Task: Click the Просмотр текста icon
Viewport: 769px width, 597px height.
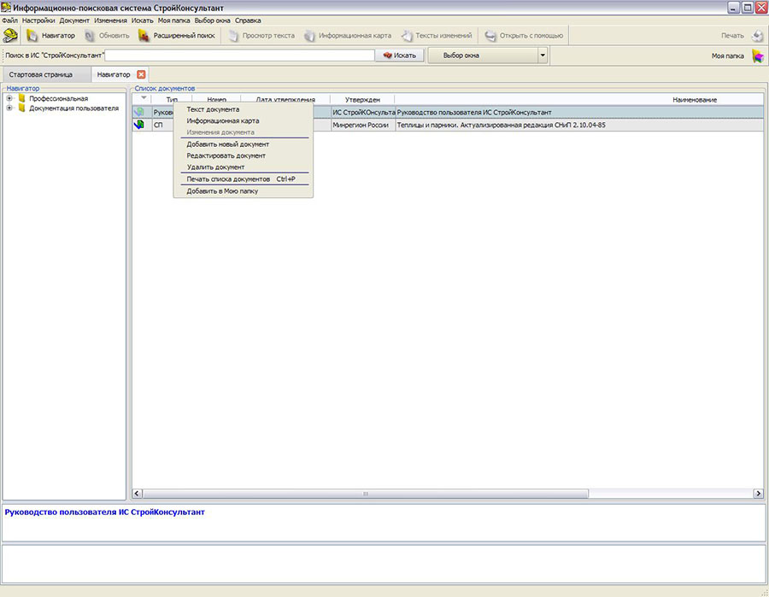Action: point(233,36)
